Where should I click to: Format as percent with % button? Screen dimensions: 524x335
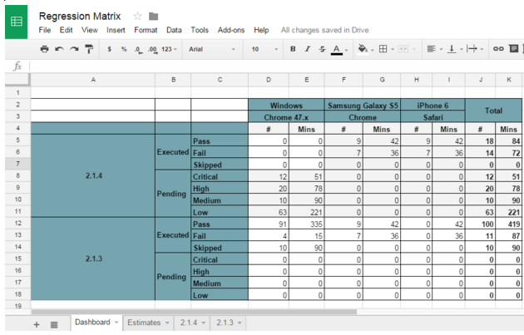(124, 49)
